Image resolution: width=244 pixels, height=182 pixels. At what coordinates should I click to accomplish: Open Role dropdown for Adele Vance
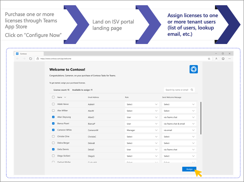pyautogui.click(x=142, y=104)
